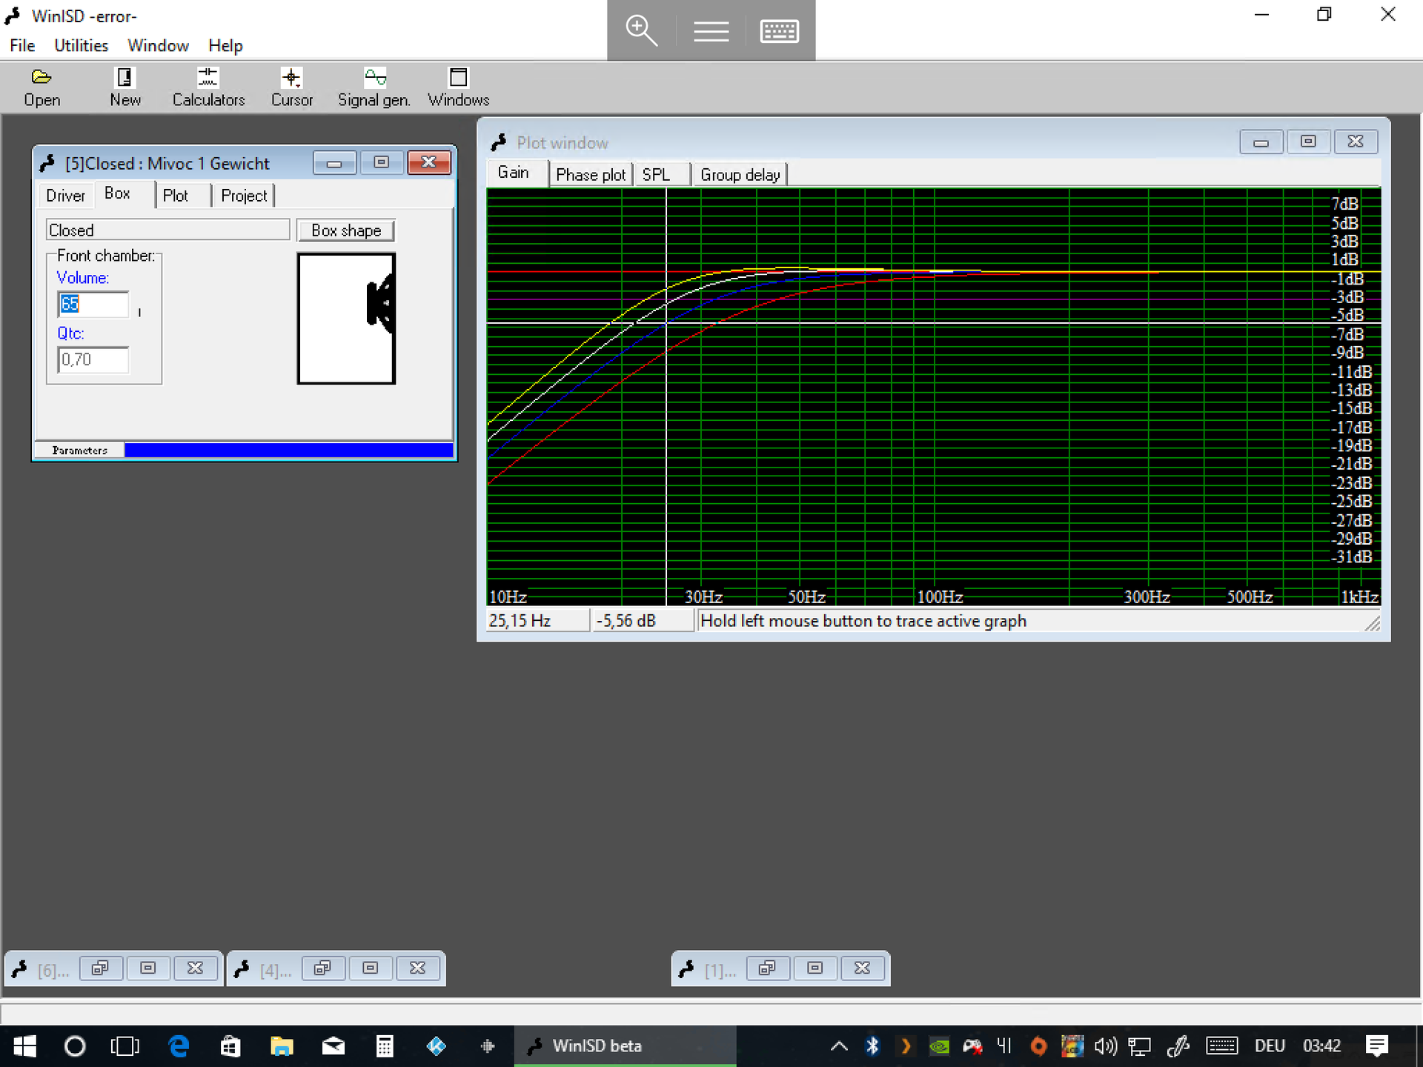Click the -5,56 dB status field
Viewport: 1423px width, 1067px height.
pos(643,621)
